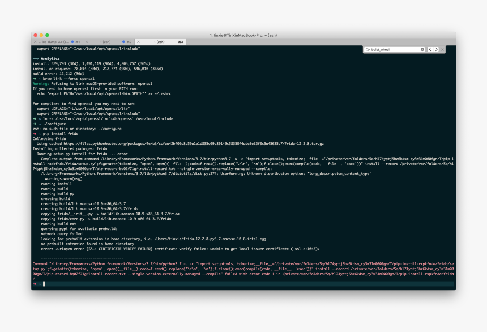Click the 'warnings.warn(msg)' line
The width and height of the screenshot is (487, 332).
63,178
